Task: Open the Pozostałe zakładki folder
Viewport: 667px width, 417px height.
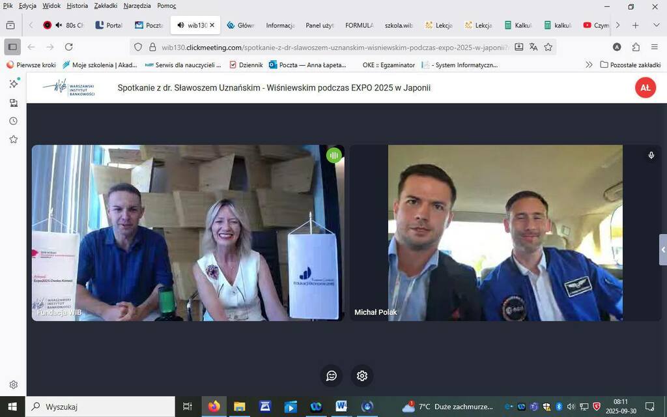Action: tap(630, 65)
